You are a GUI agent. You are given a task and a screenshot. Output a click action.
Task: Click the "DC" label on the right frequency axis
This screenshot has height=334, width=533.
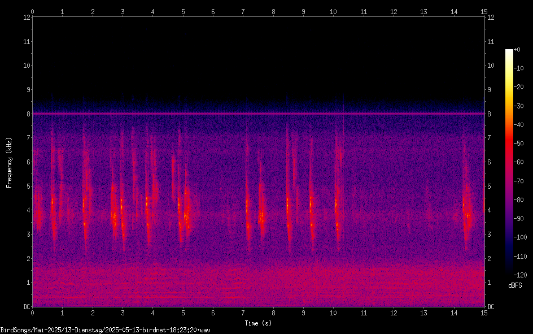(x=491, y=307)
